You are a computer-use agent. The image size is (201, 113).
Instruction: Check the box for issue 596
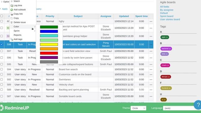tap(2, 57)
